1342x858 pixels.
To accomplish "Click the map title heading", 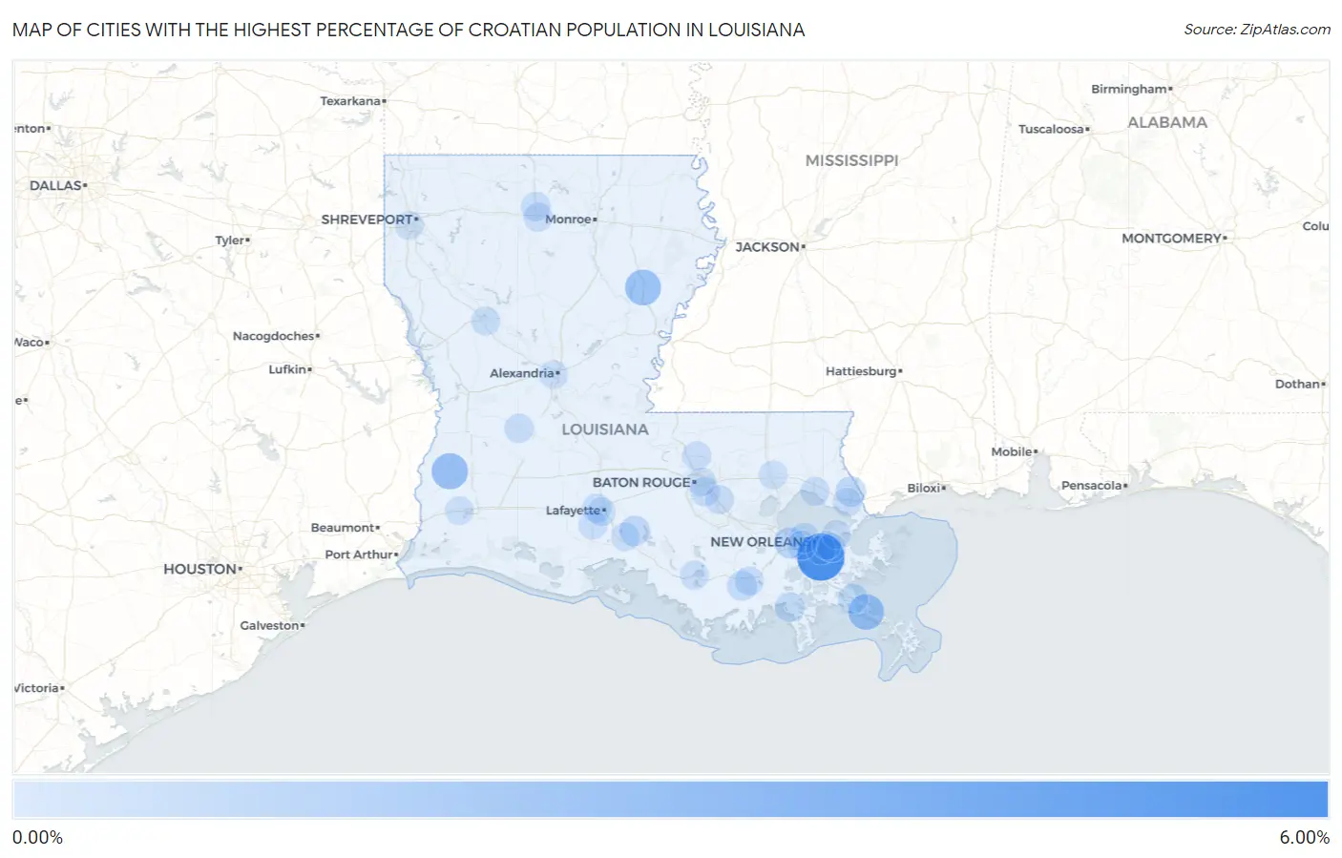I will click(409, 30).
